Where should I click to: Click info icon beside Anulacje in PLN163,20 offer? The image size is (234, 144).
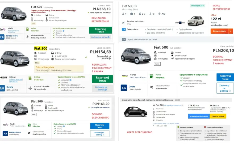click(x=64, y=126)
